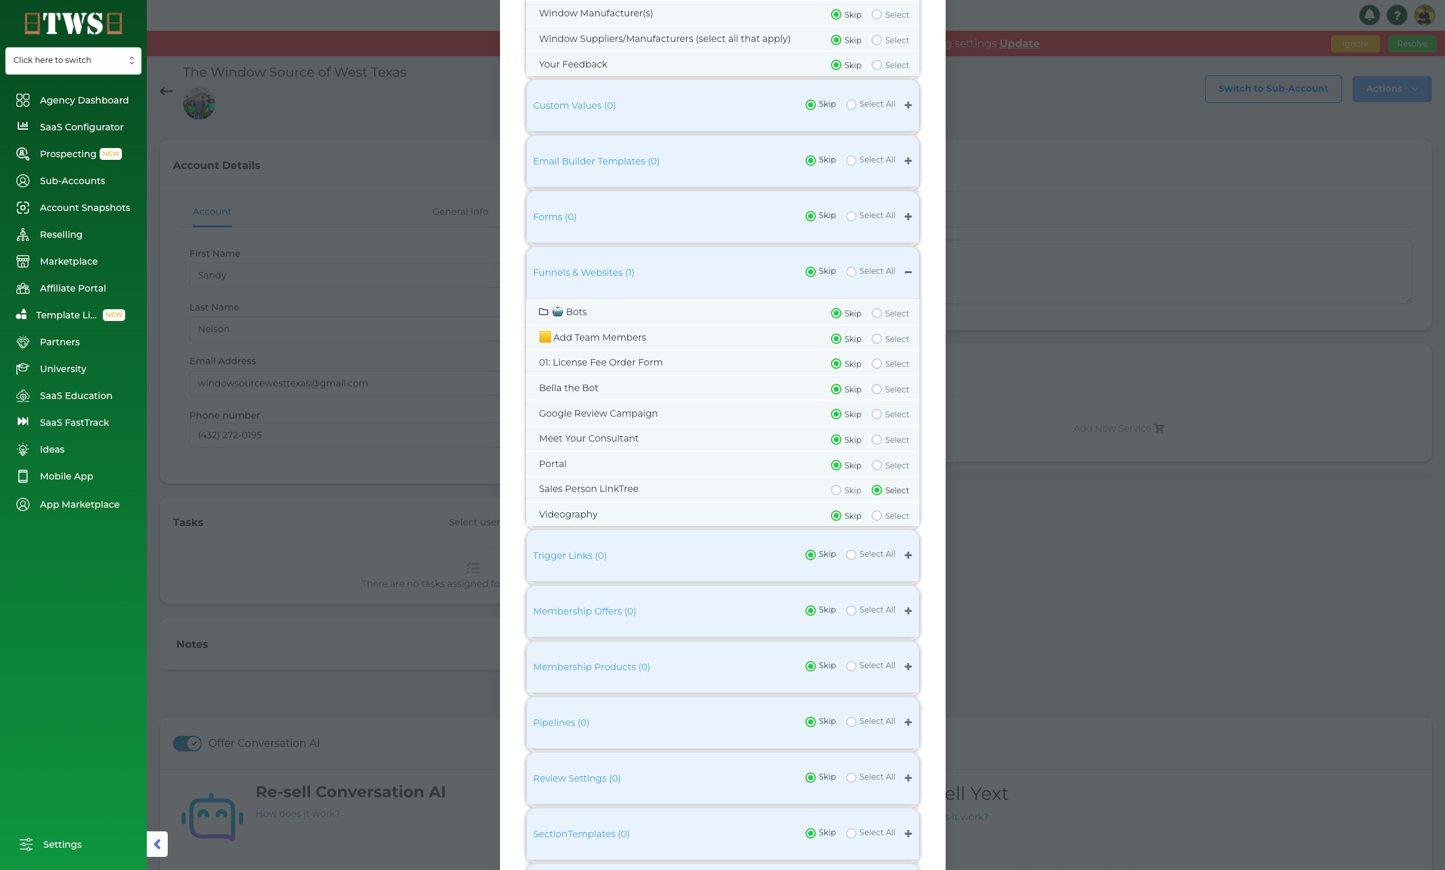Screen dimensions: 1445x870
Task: Click the University graduation cap icon
Action: coord(23,369)
